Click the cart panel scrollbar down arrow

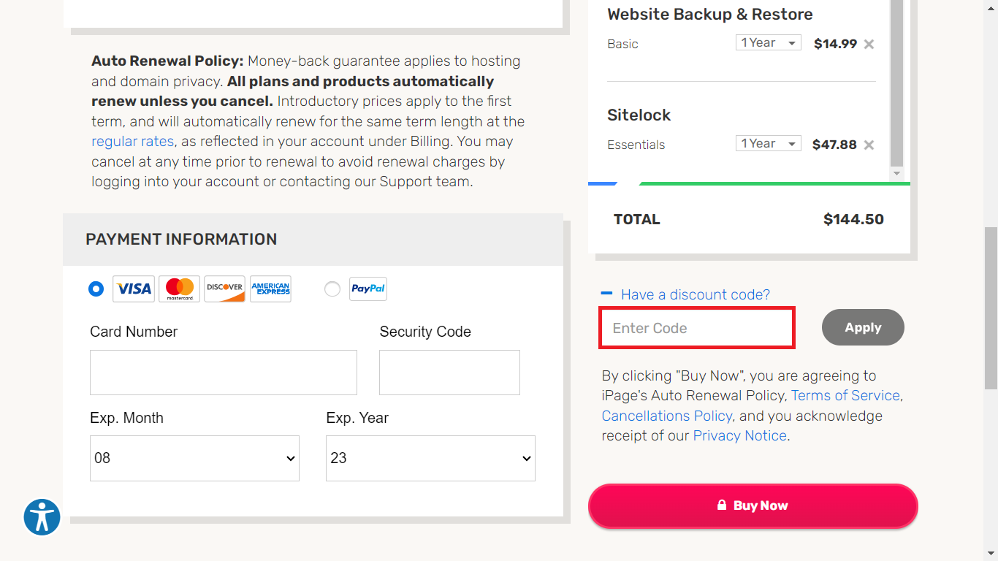(x=897, y=173)
